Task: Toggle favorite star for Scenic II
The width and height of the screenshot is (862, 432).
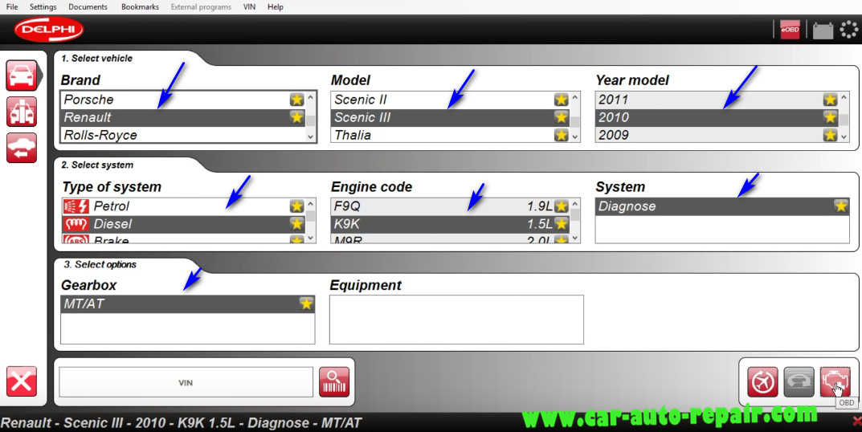Action: click(x=561, y=100)
